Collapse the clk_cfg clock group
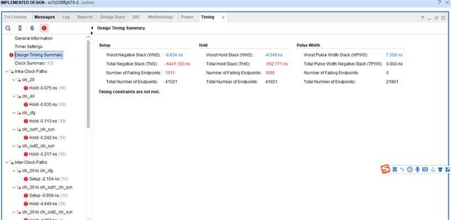The image size is (451, 220). pos(14,113)
